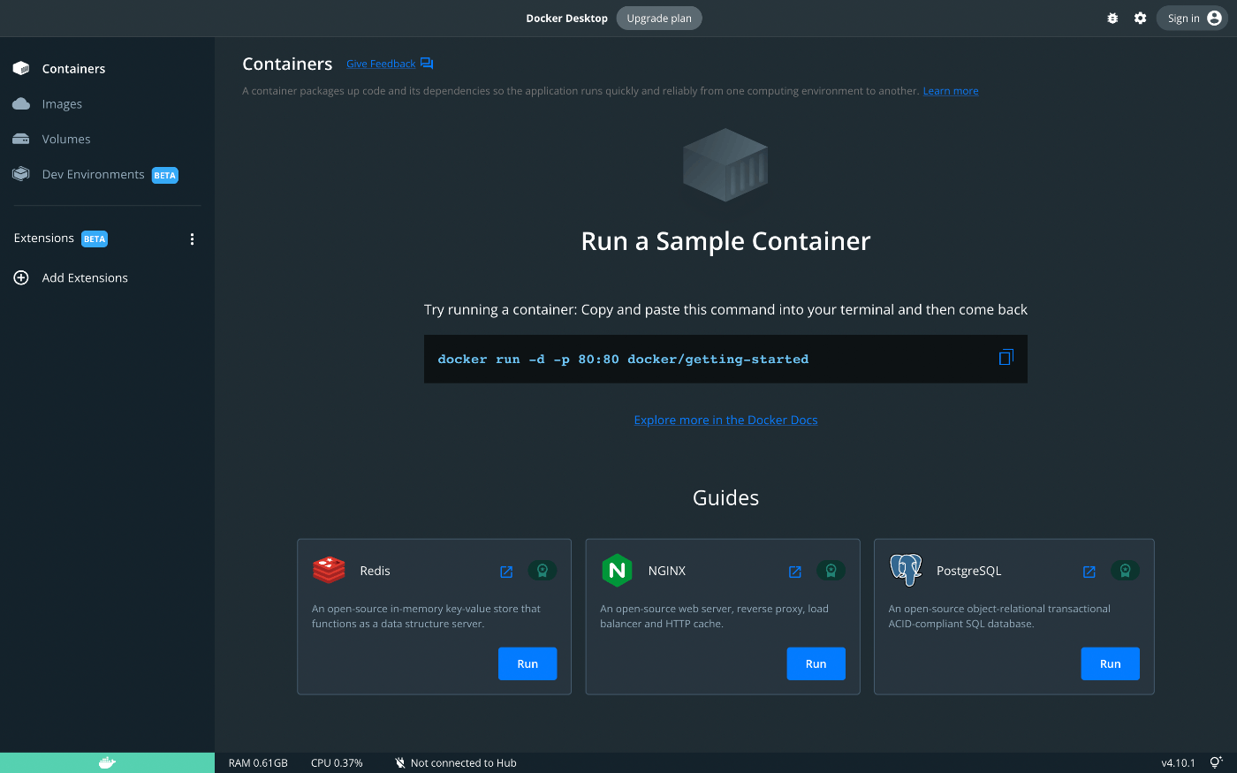Click the sample container box illustration
Viewport: 1237px width, 773px height.
(725, 165)
